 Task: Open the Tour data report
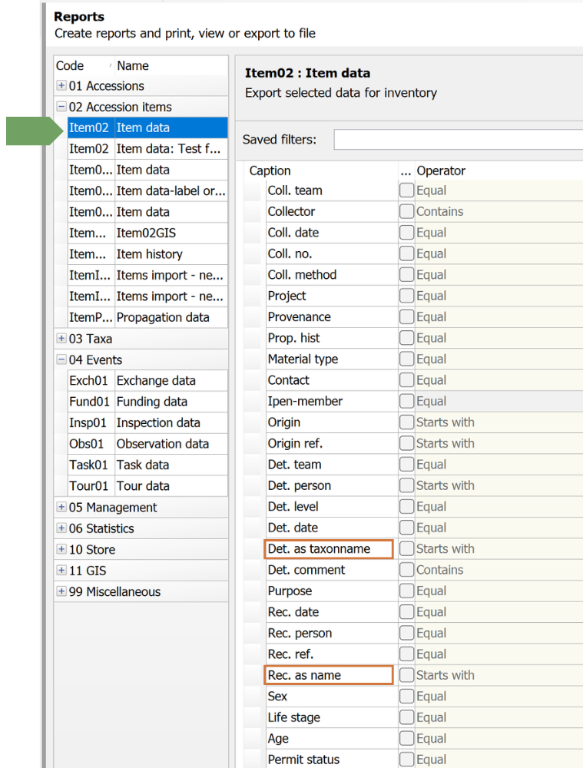pyautogui.click(x=147, y=485)
